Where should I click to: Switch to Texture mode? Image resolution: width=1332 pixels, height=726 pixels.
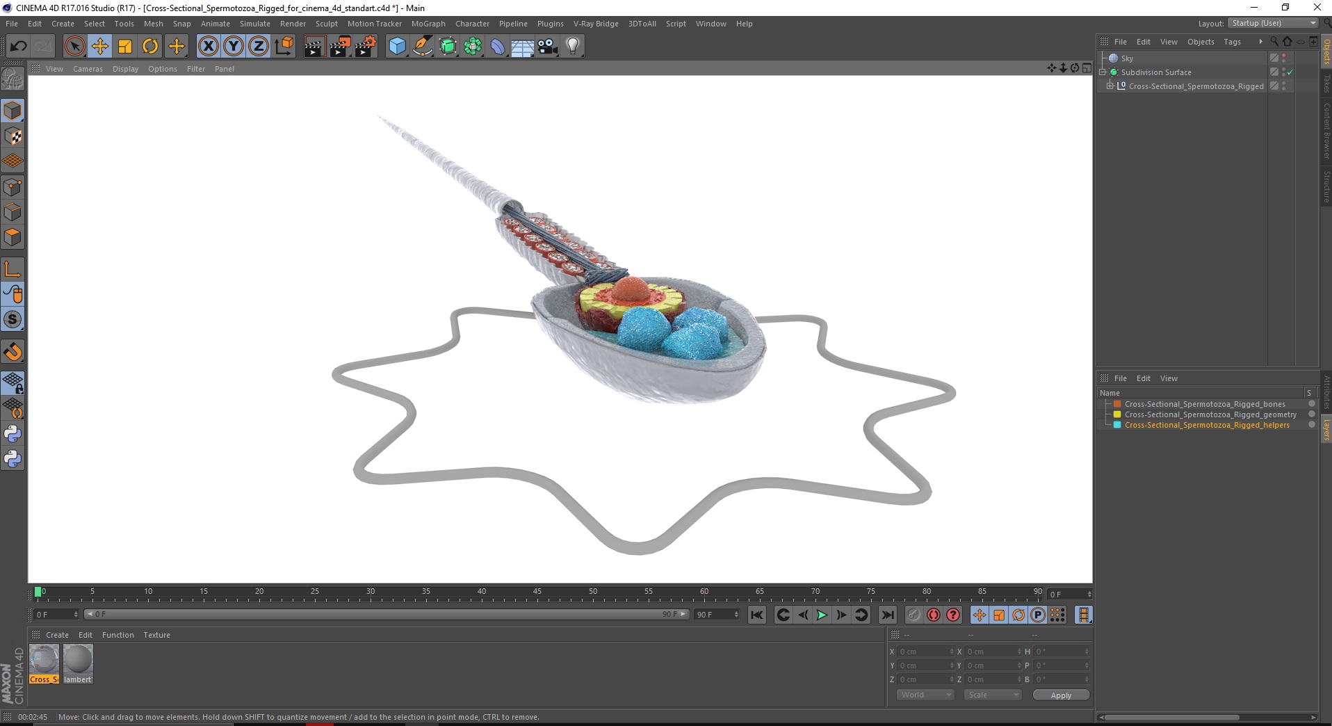point(13,136)
